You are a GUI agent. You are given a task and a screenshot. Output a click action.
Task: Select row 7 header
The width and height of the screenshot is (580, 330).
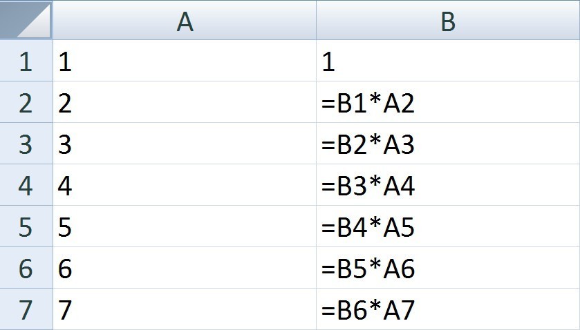(x=26, y=309)
